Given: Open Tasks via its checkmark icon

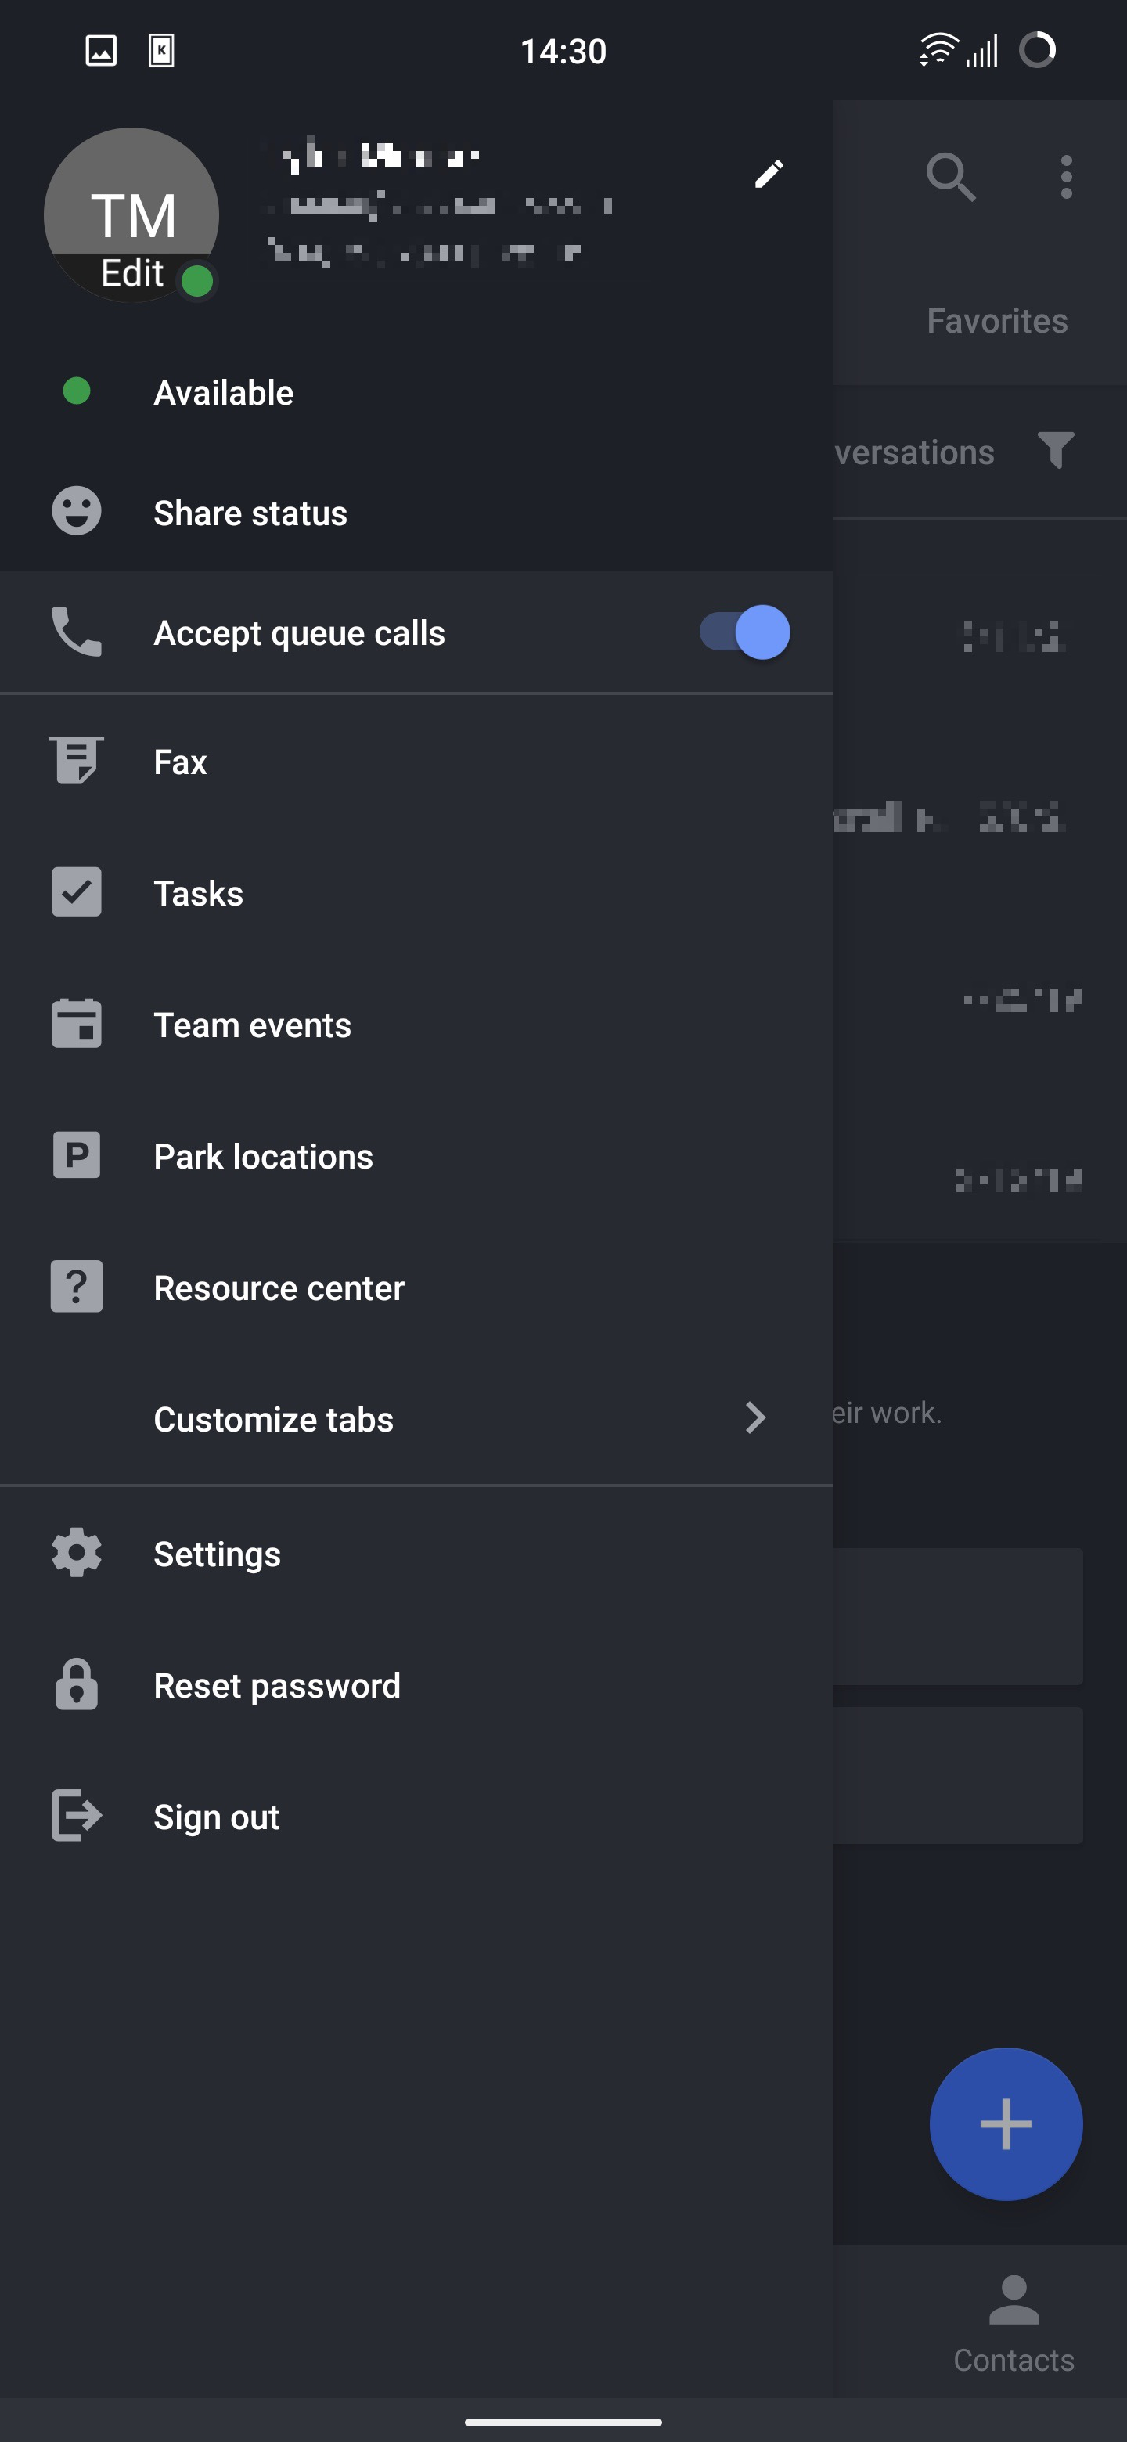Looking at the screenshot, I should 77,892.
